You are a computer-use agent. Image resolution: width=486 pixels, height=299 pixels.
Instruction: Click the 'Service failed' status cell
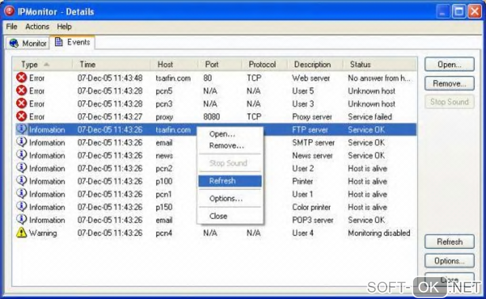point(370,117)
